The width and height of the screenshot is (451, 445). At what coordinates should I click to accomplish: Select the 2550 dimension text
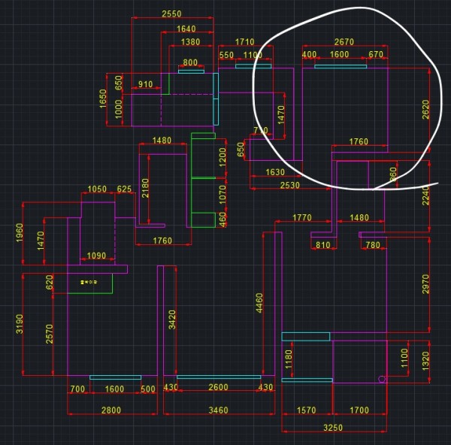click(172, 14)
